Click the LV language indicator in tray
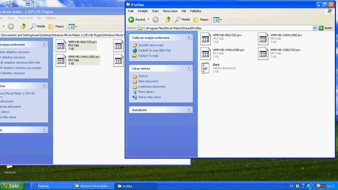The image size is (338, 190). click(292, 186)
